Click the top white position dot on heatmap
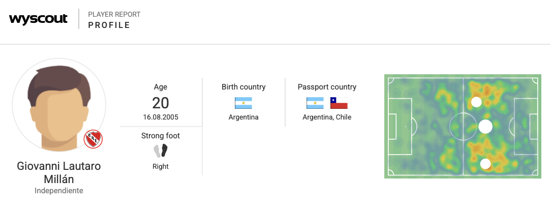Viewport: 550px width, 208px height. pos(476,102)
